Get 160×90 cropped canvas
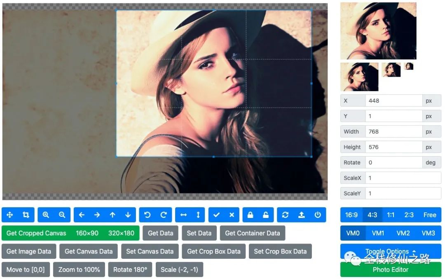445x279 pixels. tap(87, 233)
